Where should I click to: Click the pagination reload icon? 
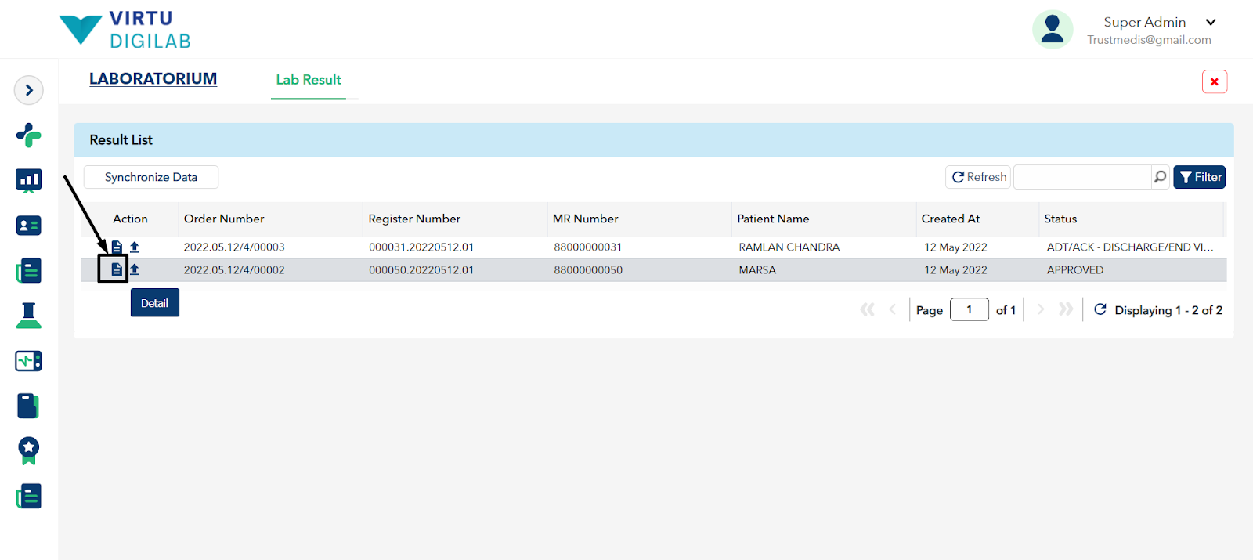point(1100,309)
